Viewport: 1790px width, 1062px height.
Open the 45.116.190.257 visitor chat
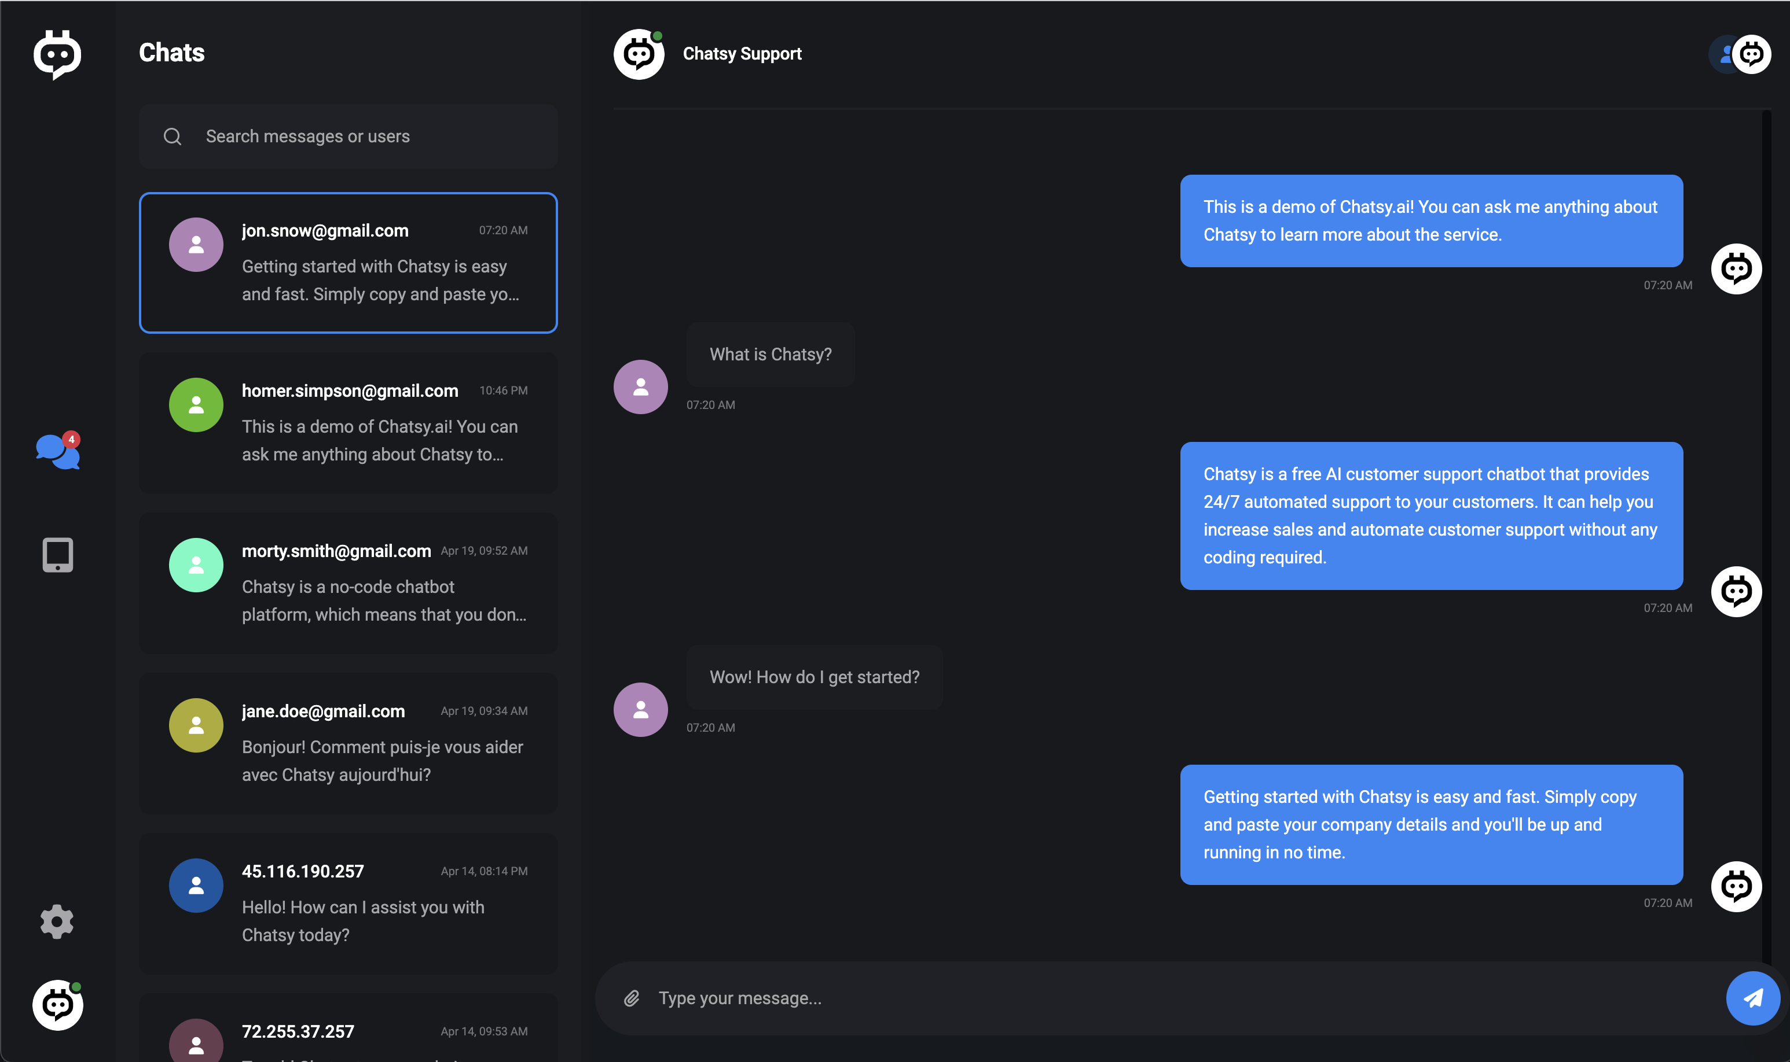pos(348,903)
